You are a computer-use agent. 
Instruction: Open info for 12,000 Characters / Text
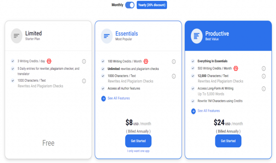point(264,76)
